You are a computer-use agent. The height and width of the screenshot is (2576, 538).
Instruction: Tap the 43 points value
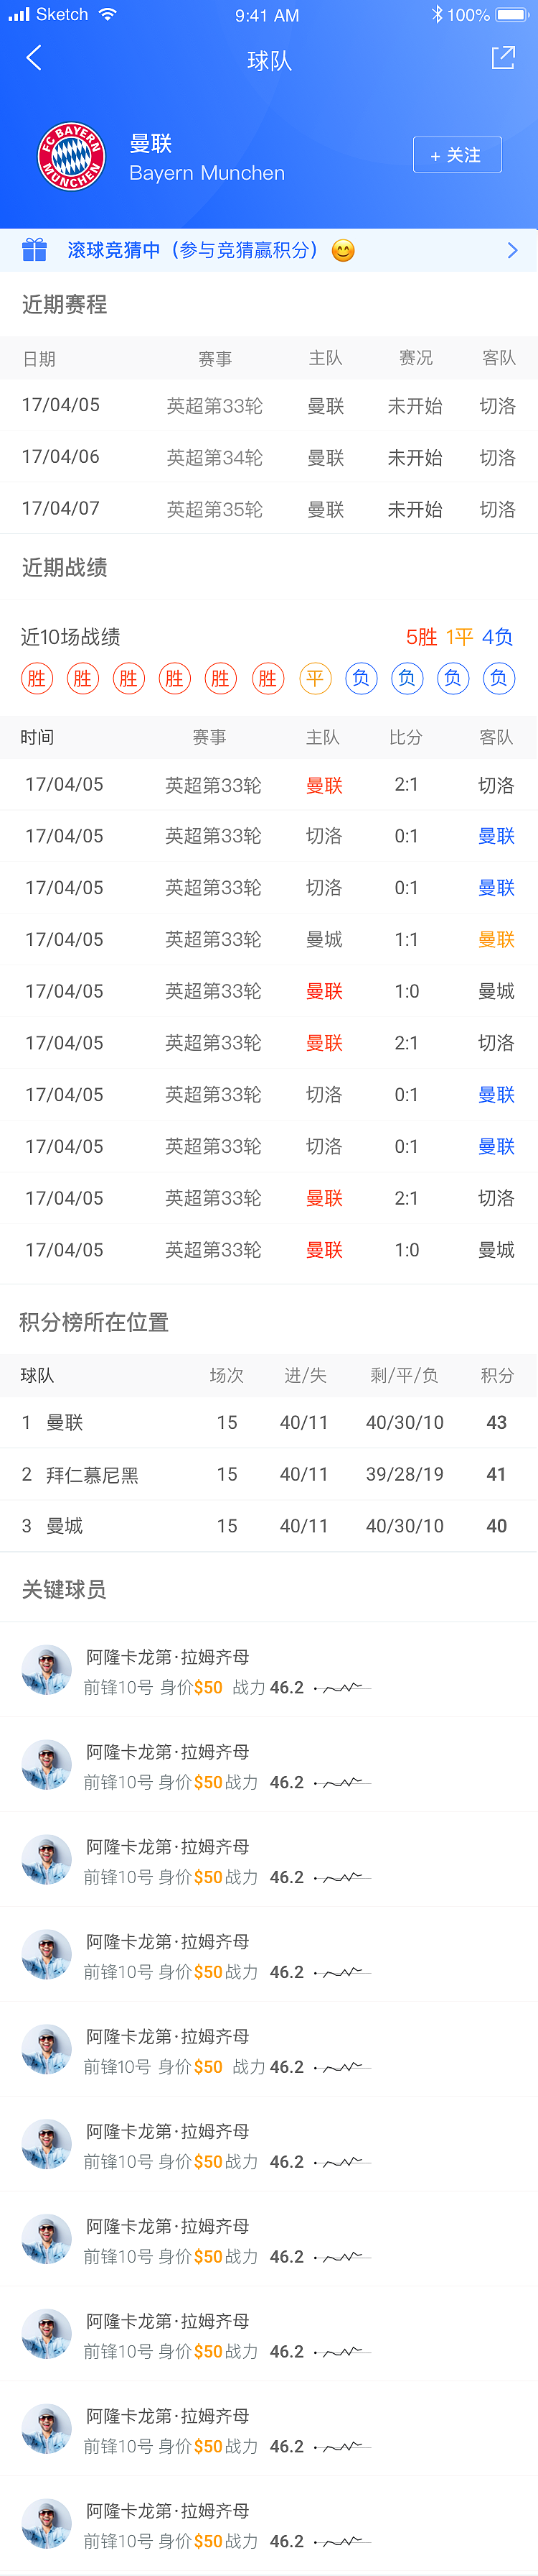(496, 1422)
